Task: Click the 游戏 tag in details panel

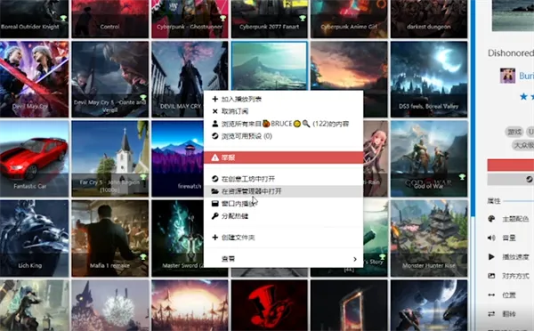Action: pos(514,132)
